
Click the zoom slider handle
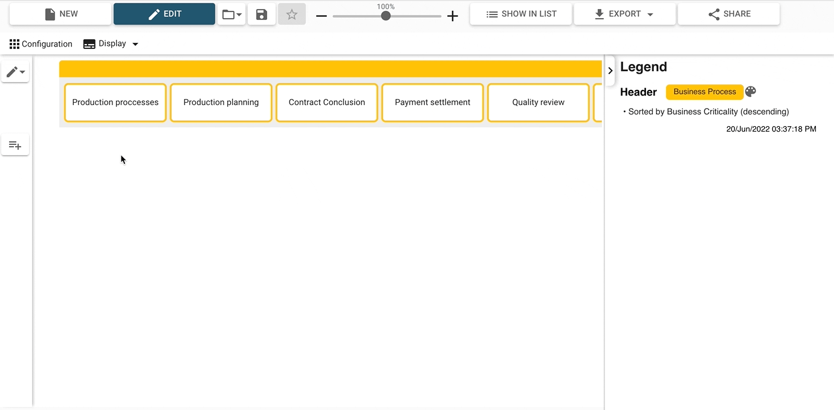click(x=386, y=16)
